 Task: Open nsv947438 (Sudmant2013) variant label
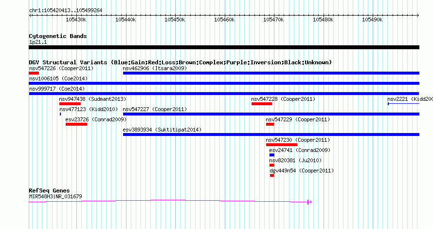[x=92, y=99]
